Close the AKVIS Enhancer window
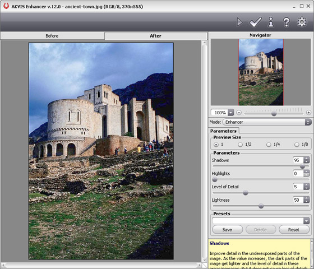The width and height of the screenshot is (314, 269). click(x=308, y=6)
